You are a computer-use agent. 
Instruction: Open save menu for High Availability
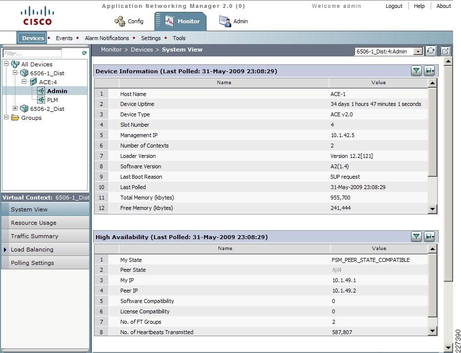(x=429, y=237)
